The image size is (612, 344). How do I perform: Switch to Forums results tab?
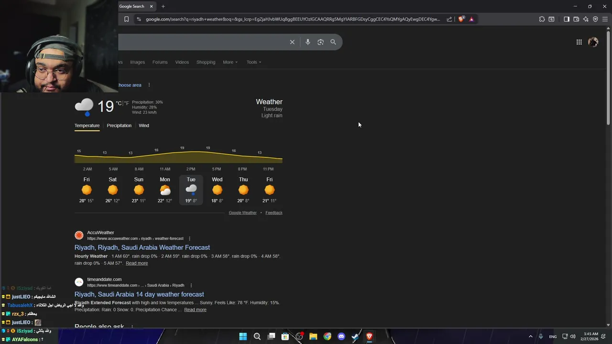coord(160,62)
